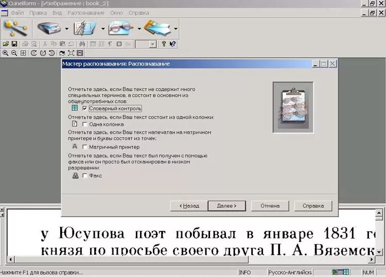The height and width of the screenshot is (277, 386).
Task: Open the Справка menu in menu bar
Action: [x=138, y=13]
